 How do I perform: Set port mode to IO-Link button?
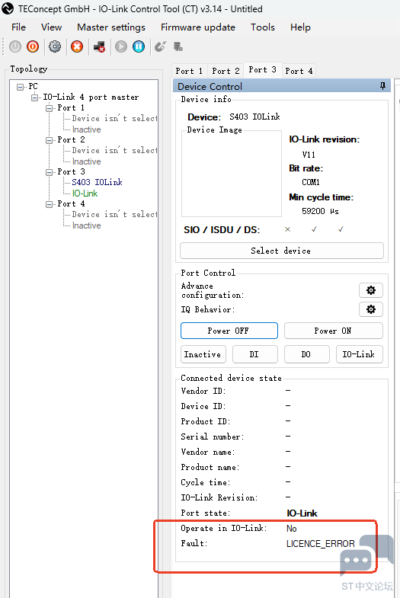coord(360,354)
